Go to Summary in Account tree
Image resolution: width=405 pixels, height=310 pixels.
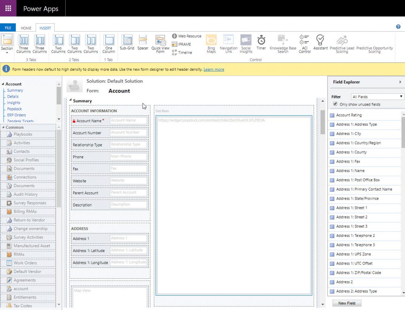pyautogui.click(x=15, y=91)
